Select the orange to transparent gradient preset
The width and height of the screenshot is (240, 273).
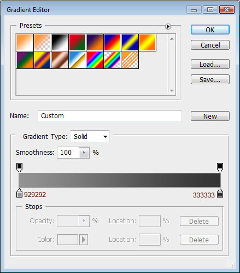42,42
